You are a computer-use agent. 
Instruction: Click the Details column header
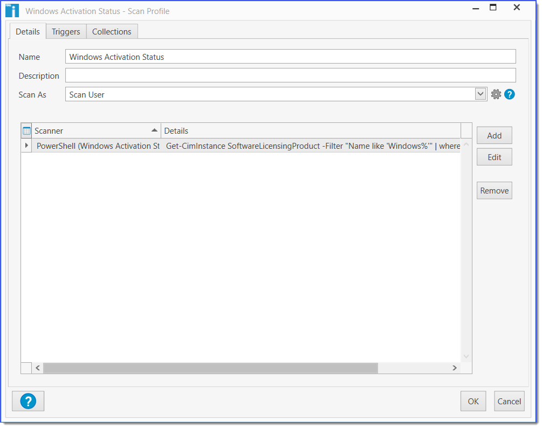tap(311, 131)
